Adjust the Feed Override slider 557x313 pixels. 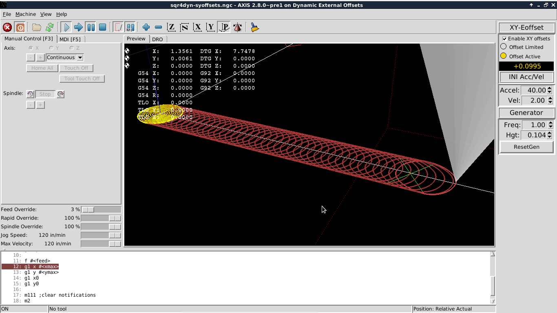click(x=101, y=209)
